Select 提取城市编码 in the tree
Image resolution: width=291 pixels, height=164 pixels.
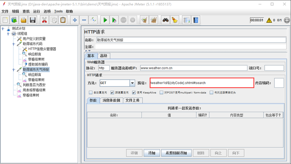tap(38, 64)
